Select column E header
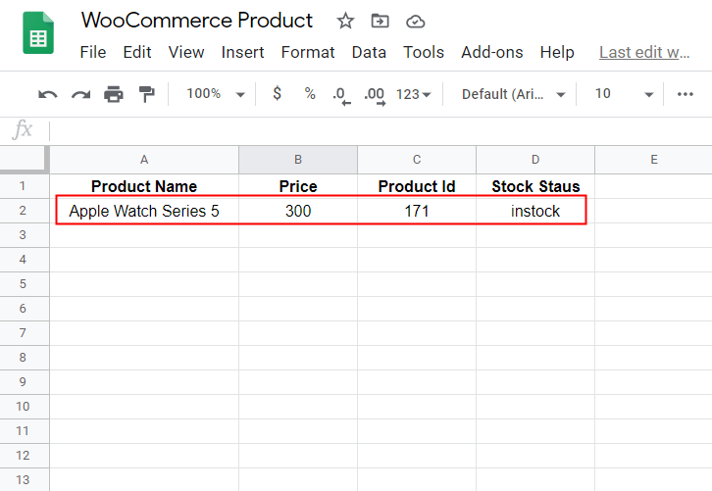712x491 pixels. coord(654,160)
